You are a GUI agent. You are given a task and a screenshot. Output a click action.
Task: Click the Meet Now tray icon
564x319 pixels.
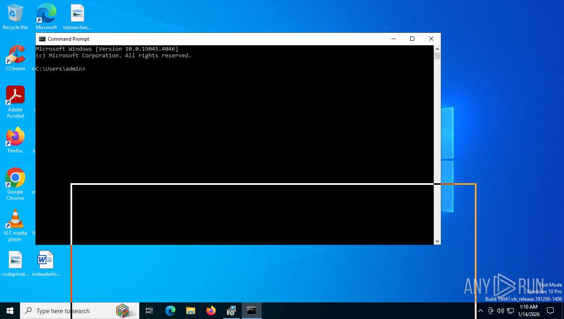coord(491,311)
